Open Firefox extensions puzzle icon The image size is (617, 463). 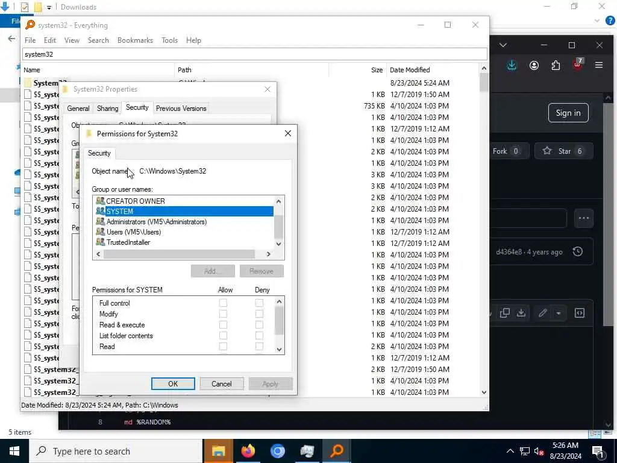(556, 65)
